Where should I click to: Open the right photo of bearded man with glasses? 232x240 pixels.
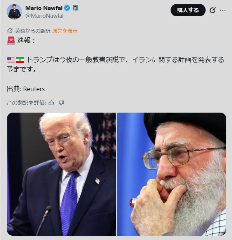tap(171, 174)
